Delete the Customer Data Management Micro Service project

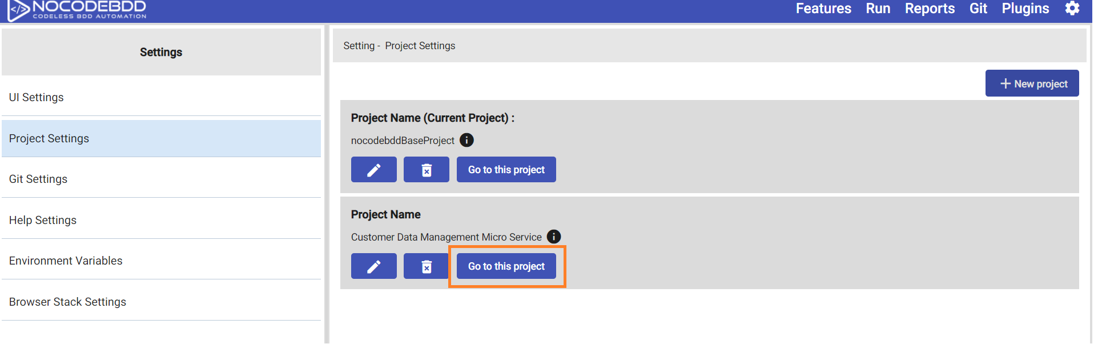425,266
